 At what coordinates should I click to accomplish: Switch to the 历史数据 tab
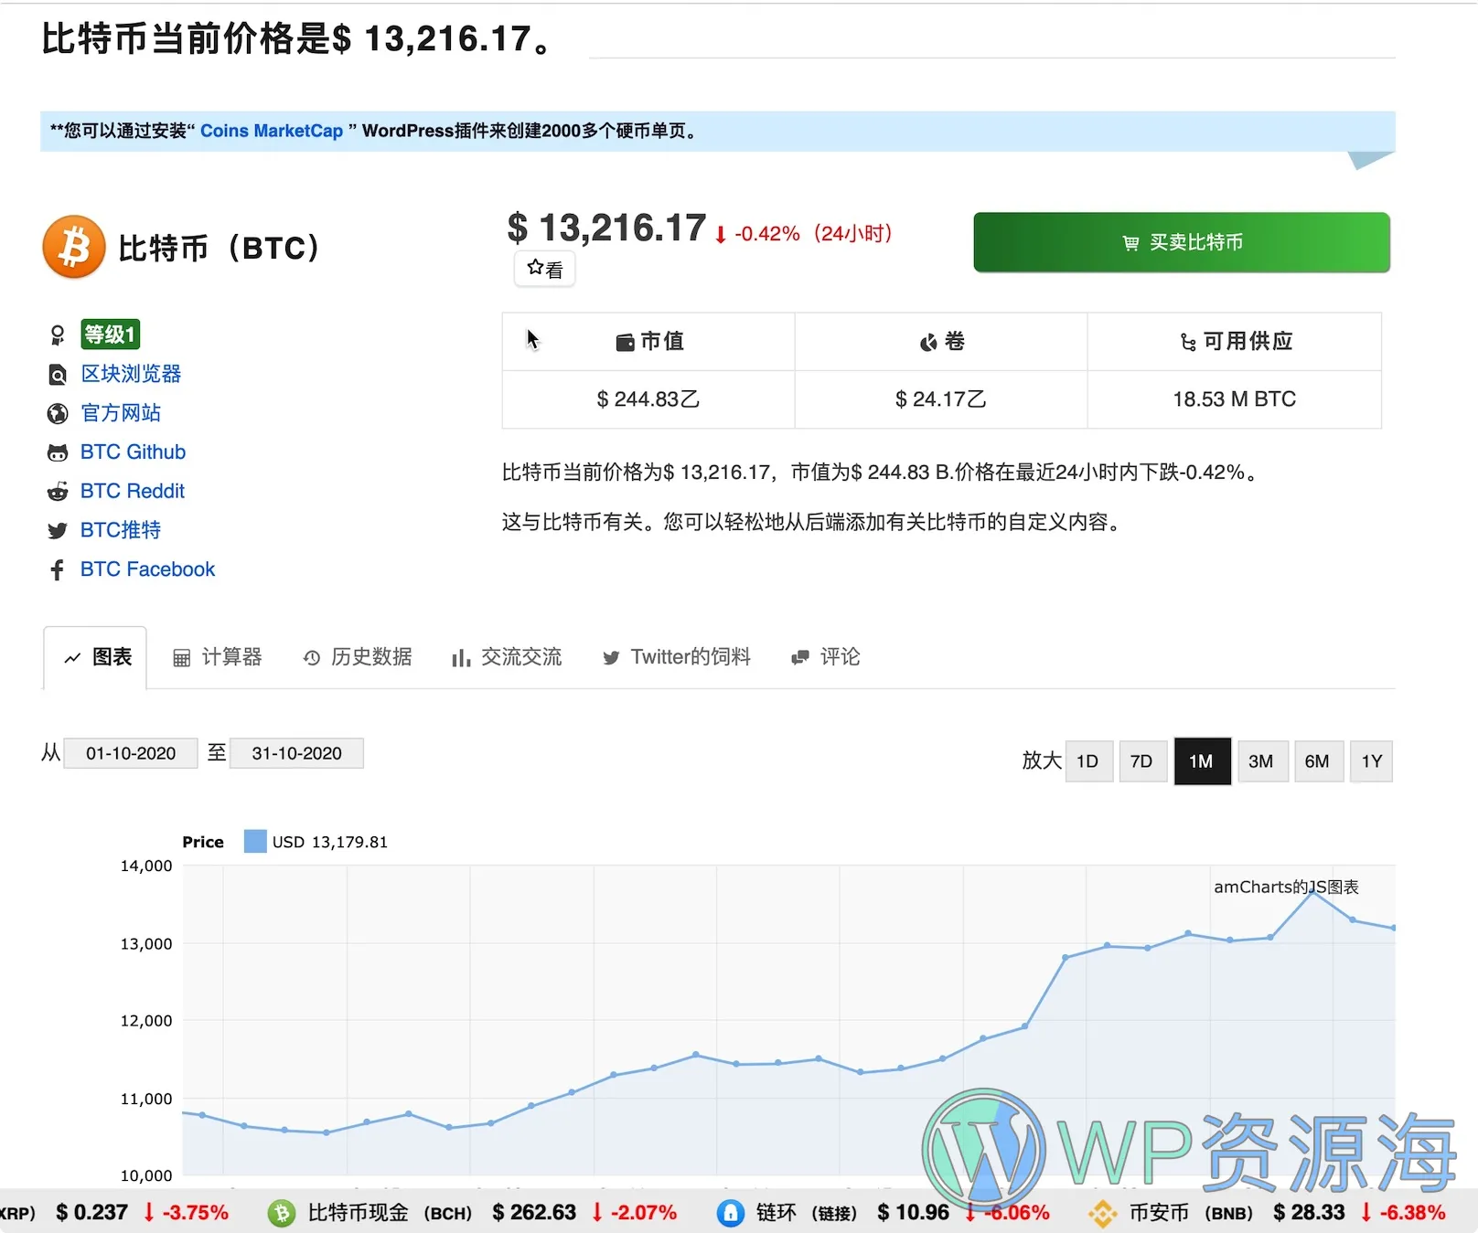(x=358, y=656)
